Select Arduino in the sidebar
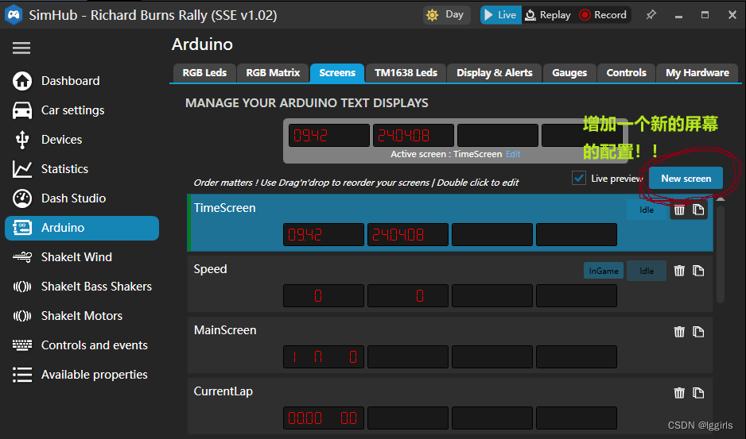746x439 pixels. (82, 228)
